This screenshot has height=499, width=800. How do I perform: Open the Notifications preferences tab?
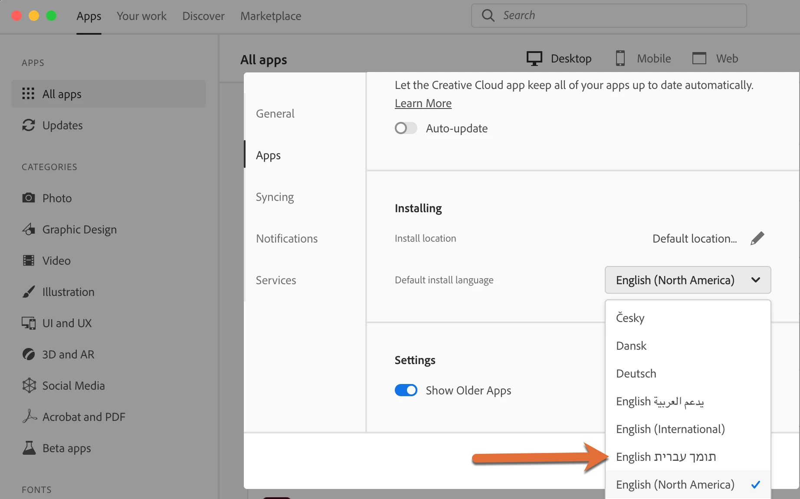point(287,239)
